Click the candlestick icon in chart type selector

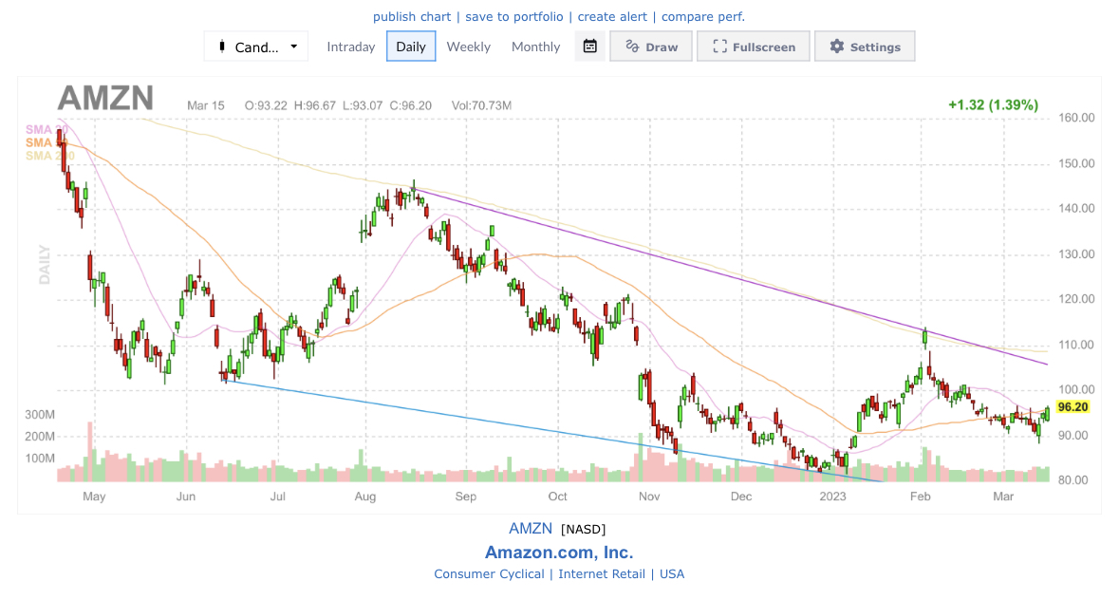pos(222,47)
